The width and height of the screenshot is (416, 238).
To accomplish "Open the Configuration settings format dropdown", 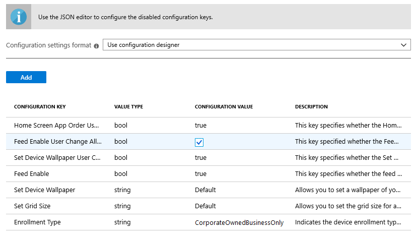I will coord(252,45).
